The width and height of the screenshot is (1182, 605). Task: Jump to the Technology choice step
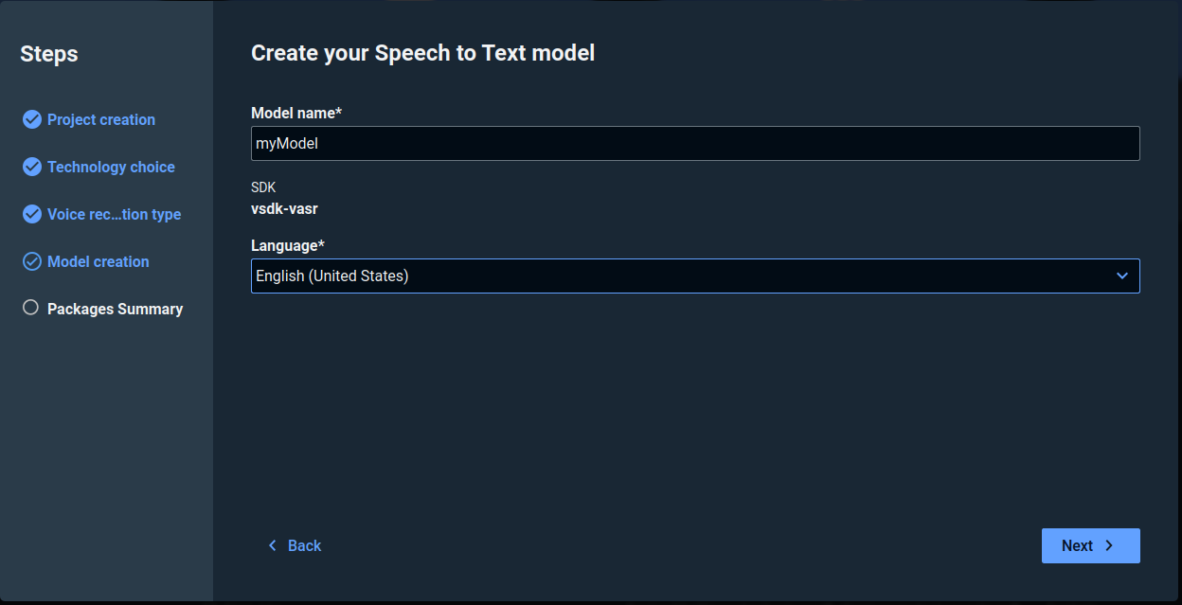coord(111,167)
